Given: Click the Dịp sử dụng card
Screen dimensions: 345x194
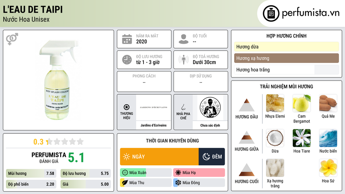Looking at the screenshot, I should (x=201, y=82).
